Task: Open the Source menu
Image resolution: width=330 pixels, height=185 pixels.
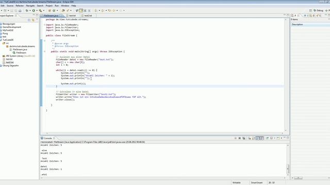Action: [10, 6]
